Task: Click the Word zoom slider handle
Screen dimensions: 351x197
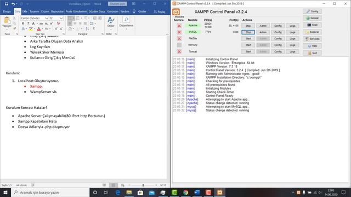Action: (x=143, y=185)
